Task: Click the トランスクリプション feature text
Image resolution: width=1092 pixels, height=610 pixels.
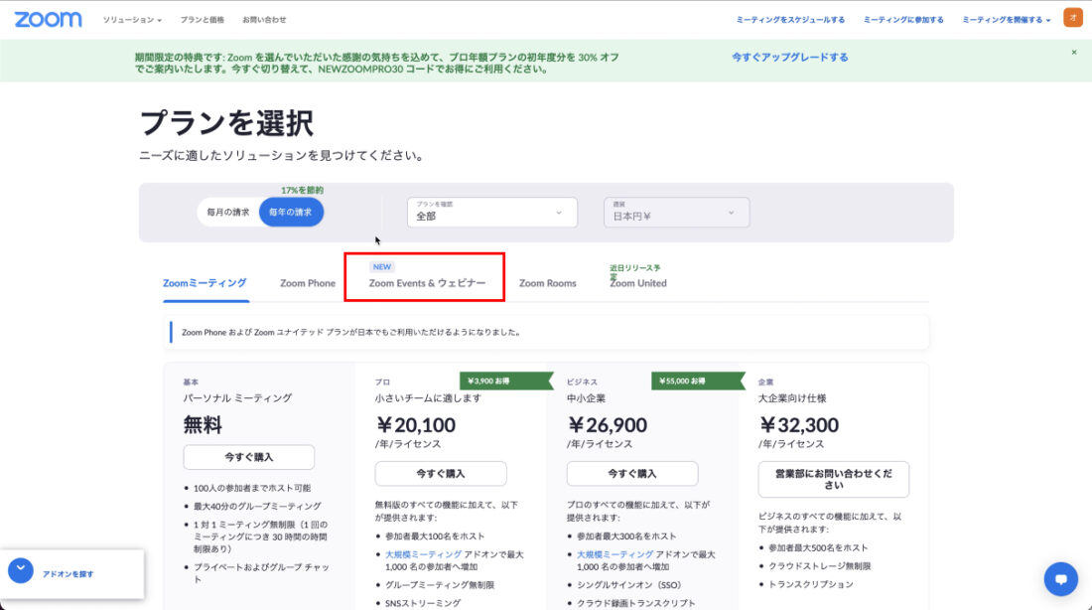Action: coord(811,585)
